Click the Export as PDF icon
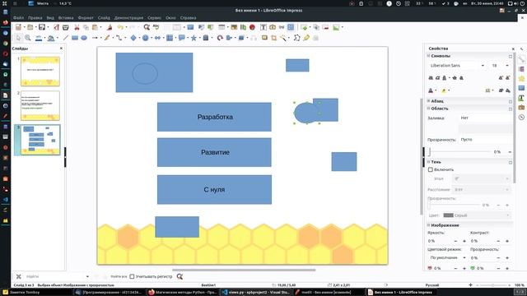The image size is (527, 296). [57, 27]
